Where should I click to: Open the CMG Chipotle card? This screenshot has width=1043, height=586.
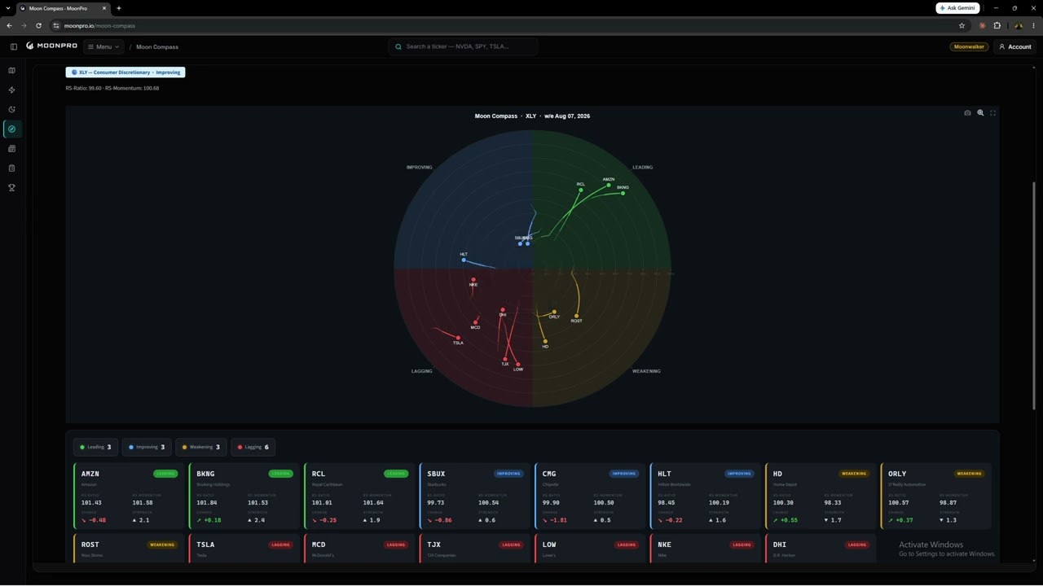[x=588, y=496]
